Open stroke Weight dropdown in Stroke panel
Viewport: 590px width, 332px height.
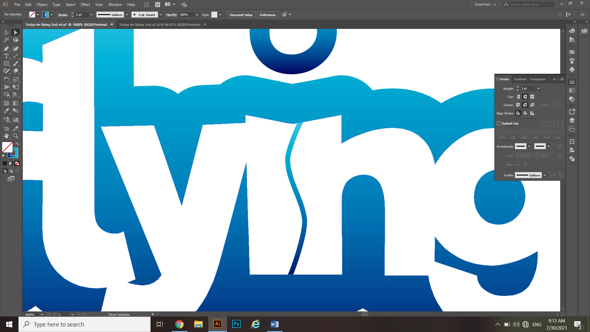tap(538, 89)
